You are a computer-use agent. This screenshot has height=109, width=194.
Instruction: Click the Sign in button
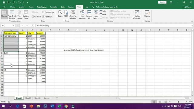click(x=162, y=2)
